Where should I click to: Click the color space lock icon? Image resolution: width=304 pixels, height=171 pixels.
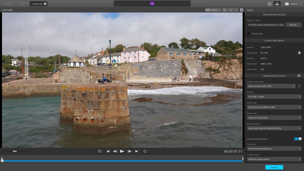tap(299, 52)
